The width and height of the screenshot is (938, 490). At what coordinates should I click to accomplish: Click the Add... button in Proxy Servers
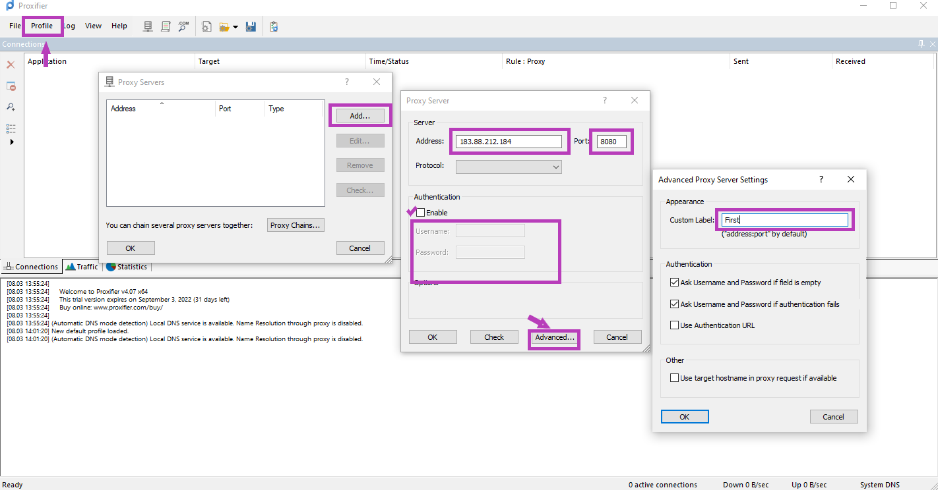pyautogui.click(x=360, y=116)
